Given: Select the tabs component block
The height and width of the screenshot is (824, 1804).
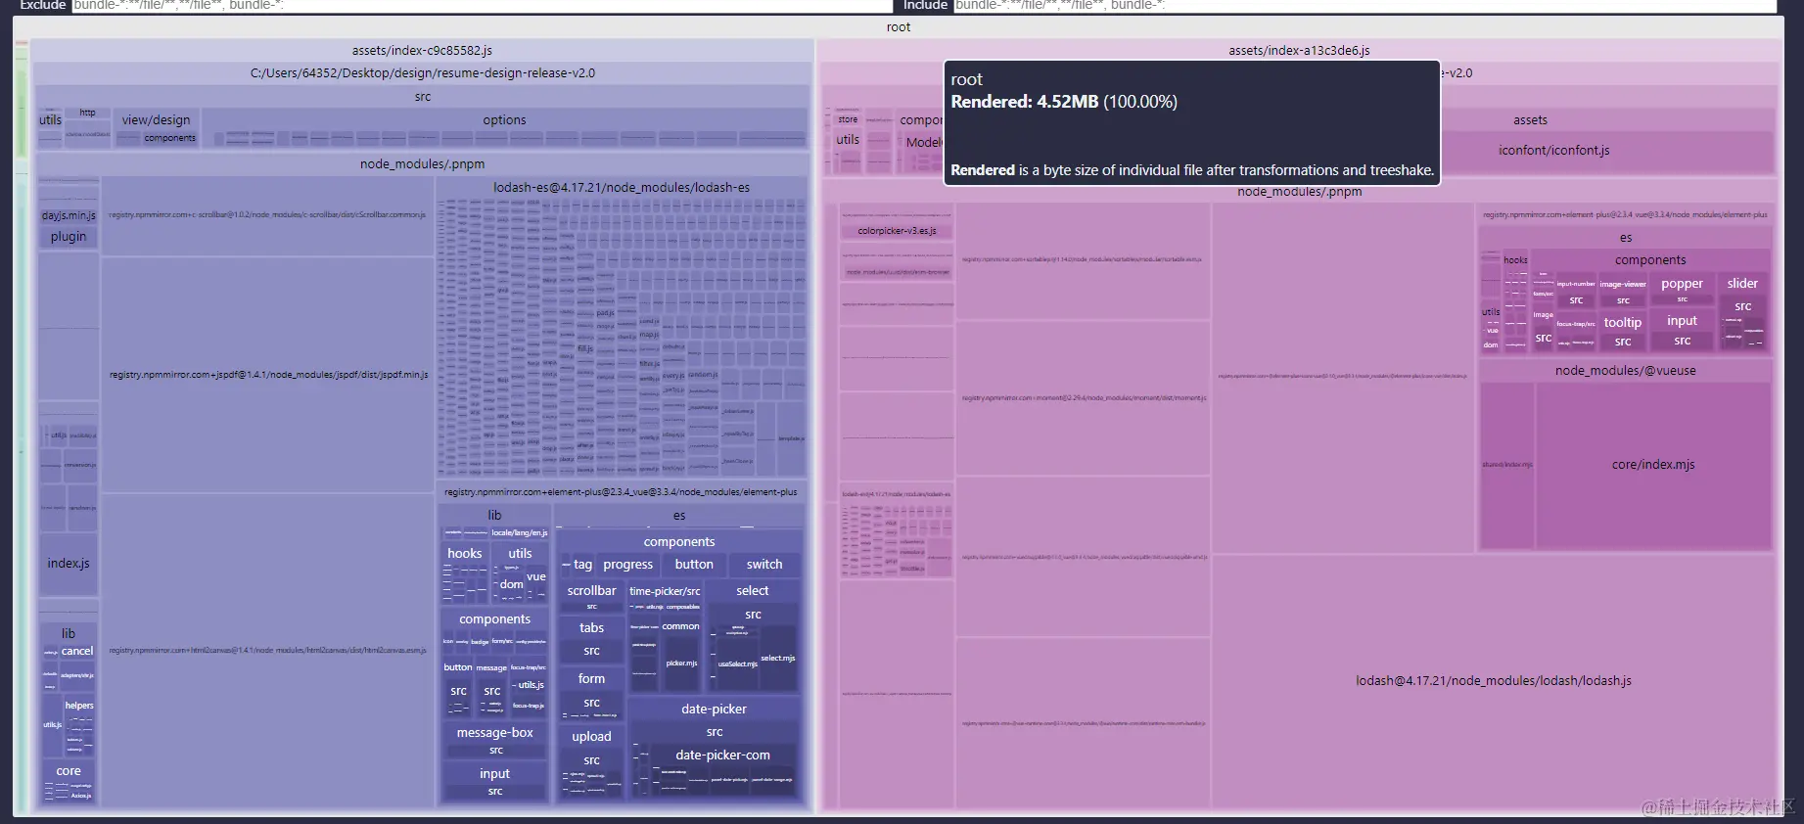Looking at the screenshot, I should (x=592, y=628).
